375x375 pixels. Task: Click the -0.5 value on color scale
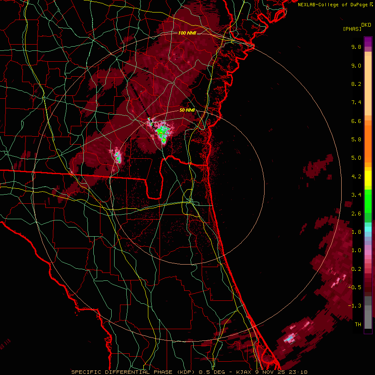point(355,287)
